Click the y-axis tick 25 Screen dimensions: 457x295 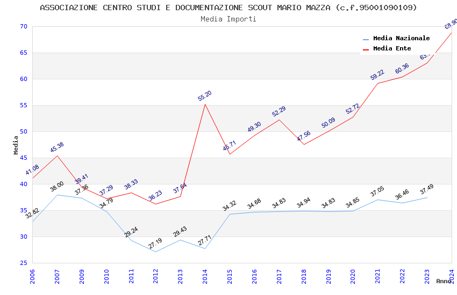click(x=24, y=263)
